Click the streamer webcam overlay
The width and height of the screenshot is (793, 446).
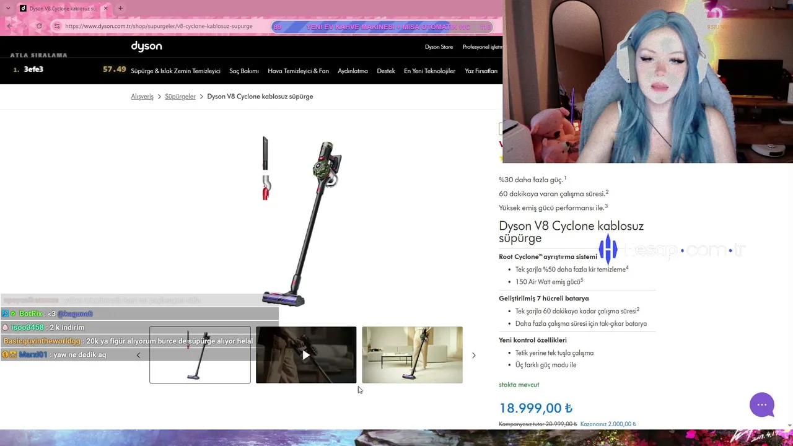point(648,82)
